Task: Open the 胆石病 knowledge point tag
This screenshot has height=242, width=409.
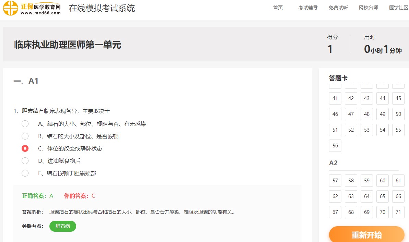Action: (63, 226)
